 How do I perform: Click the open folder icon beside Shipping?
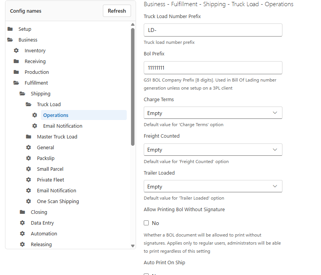pyautogui.click(x=22, y=93)
